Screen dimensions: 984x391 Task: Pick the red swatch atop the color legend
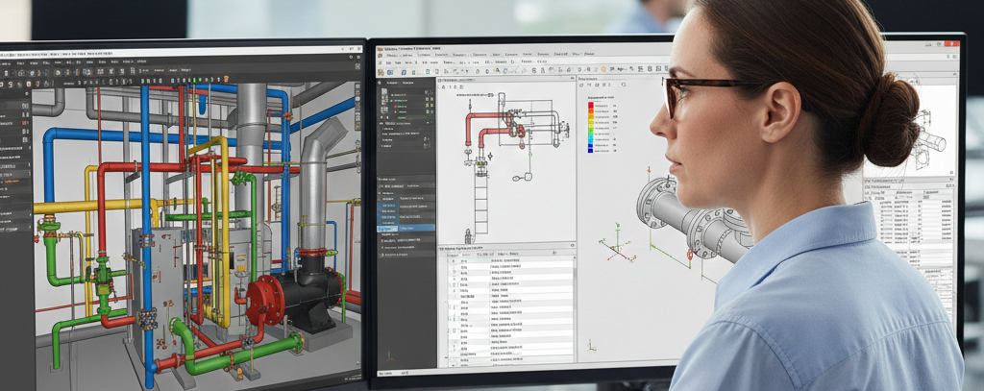pyautogui.click(x=591, y=105)
